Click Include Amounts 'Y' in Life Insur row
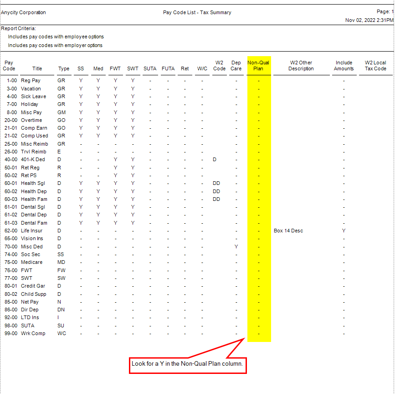395x394 pixels. coord(344,231)
